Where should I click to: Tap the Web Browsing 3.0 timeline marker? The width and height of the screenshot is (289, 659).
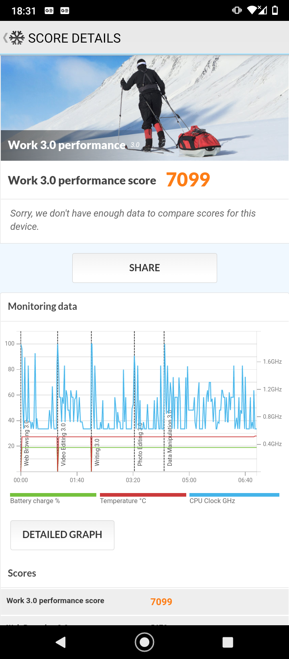pos(26,443)
